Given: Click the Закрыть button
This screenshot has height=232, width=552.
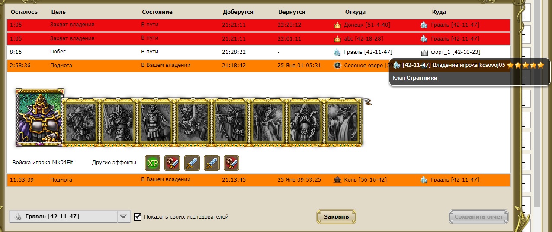Looking at the screenshot, I should coord(336,217).
